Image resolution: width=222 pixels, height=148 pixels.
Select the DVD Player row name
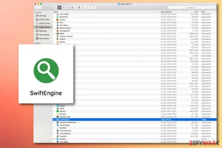pos(64,14)
